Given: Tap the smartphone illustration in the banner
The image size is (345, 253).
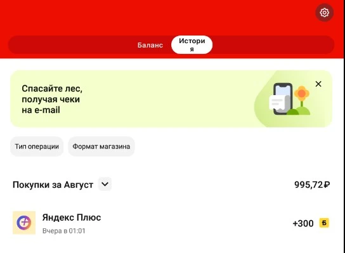Looking at the screenshot, I should [283, 98].
